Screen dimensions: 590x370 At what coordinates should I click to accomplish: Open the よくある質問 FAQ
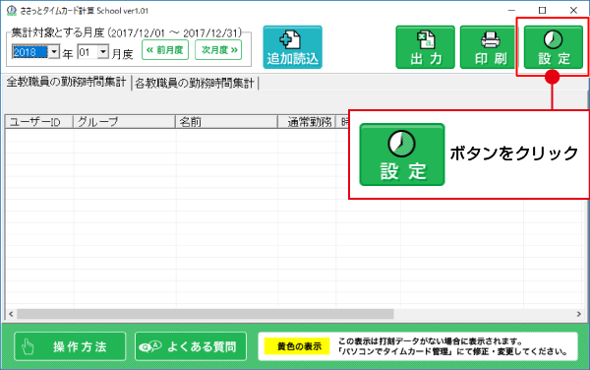pos(191,346)
